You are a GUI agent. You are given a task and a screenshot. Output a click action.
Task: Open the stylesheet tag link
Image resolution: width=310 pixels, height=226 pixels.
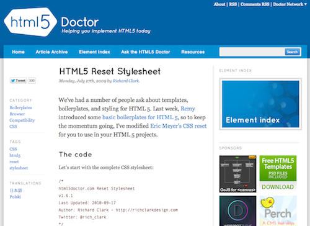[19, 168]
